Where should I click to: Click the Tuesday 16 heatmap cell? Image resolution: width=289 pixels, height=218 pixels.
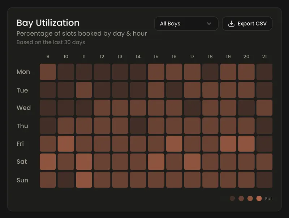pyautogui.click(x=174, y=90)
